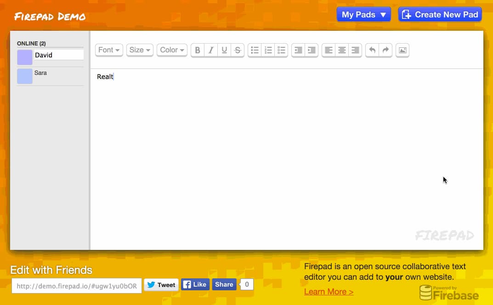
Task: Select user Sara in online list
Action: (x=40, y=73)
